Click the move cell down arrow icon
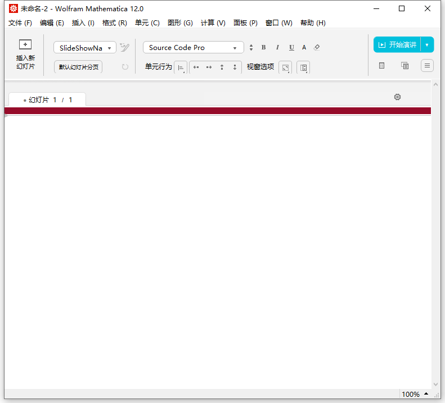This screenshot has width=445, height=403. point(235,67)
